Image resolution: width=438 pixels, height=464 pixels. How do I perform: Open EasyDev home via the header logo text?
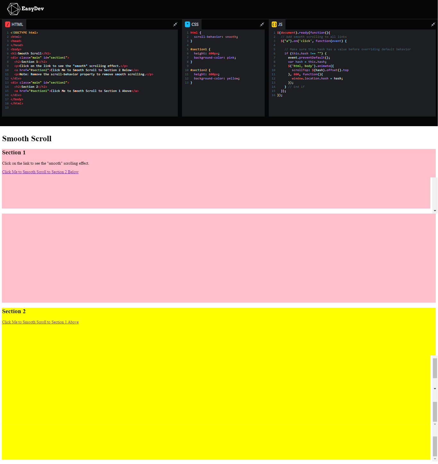tap(32, 9)
